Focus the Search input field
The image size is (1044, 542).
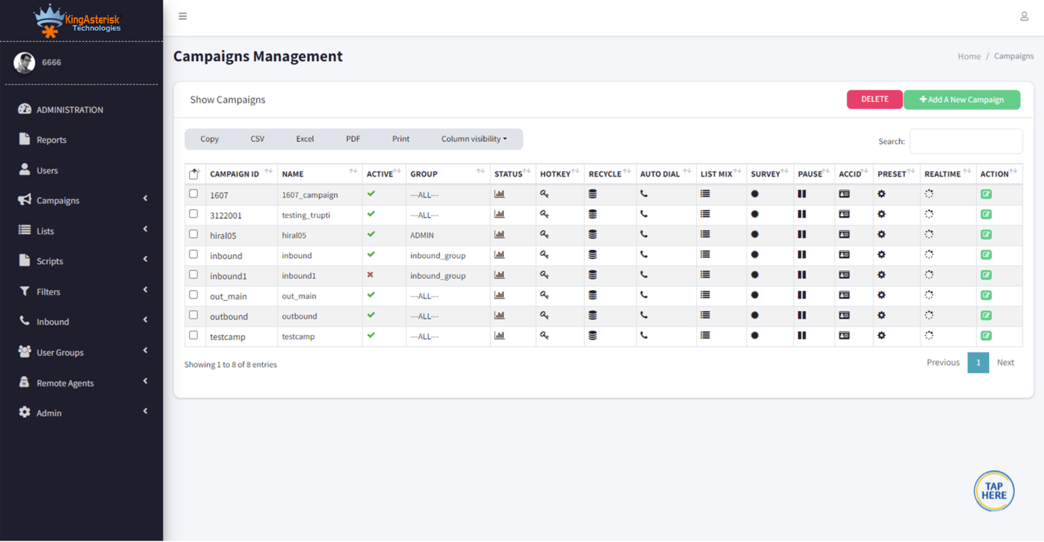point(966,141)
